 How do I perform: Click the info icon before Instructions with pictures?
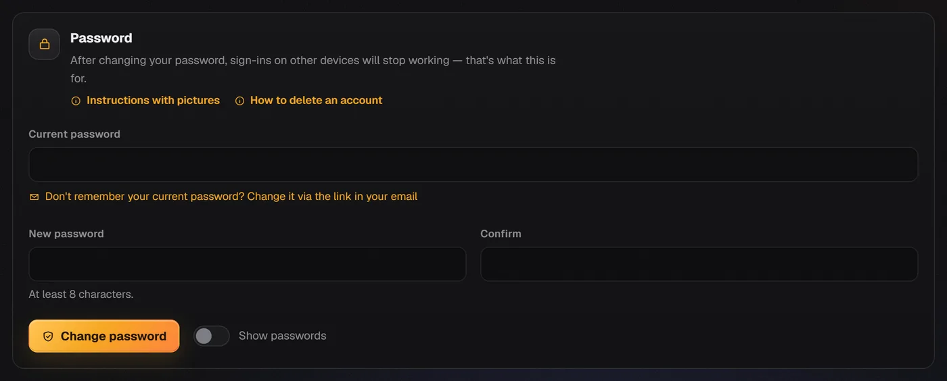tap(76, 101)
